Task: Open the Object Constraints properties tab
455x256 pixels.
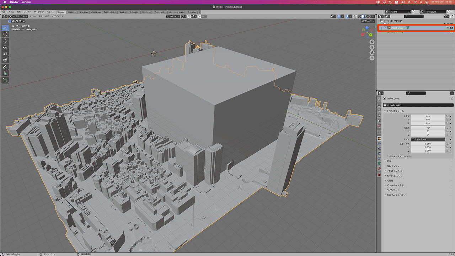Action: point(379,158)
